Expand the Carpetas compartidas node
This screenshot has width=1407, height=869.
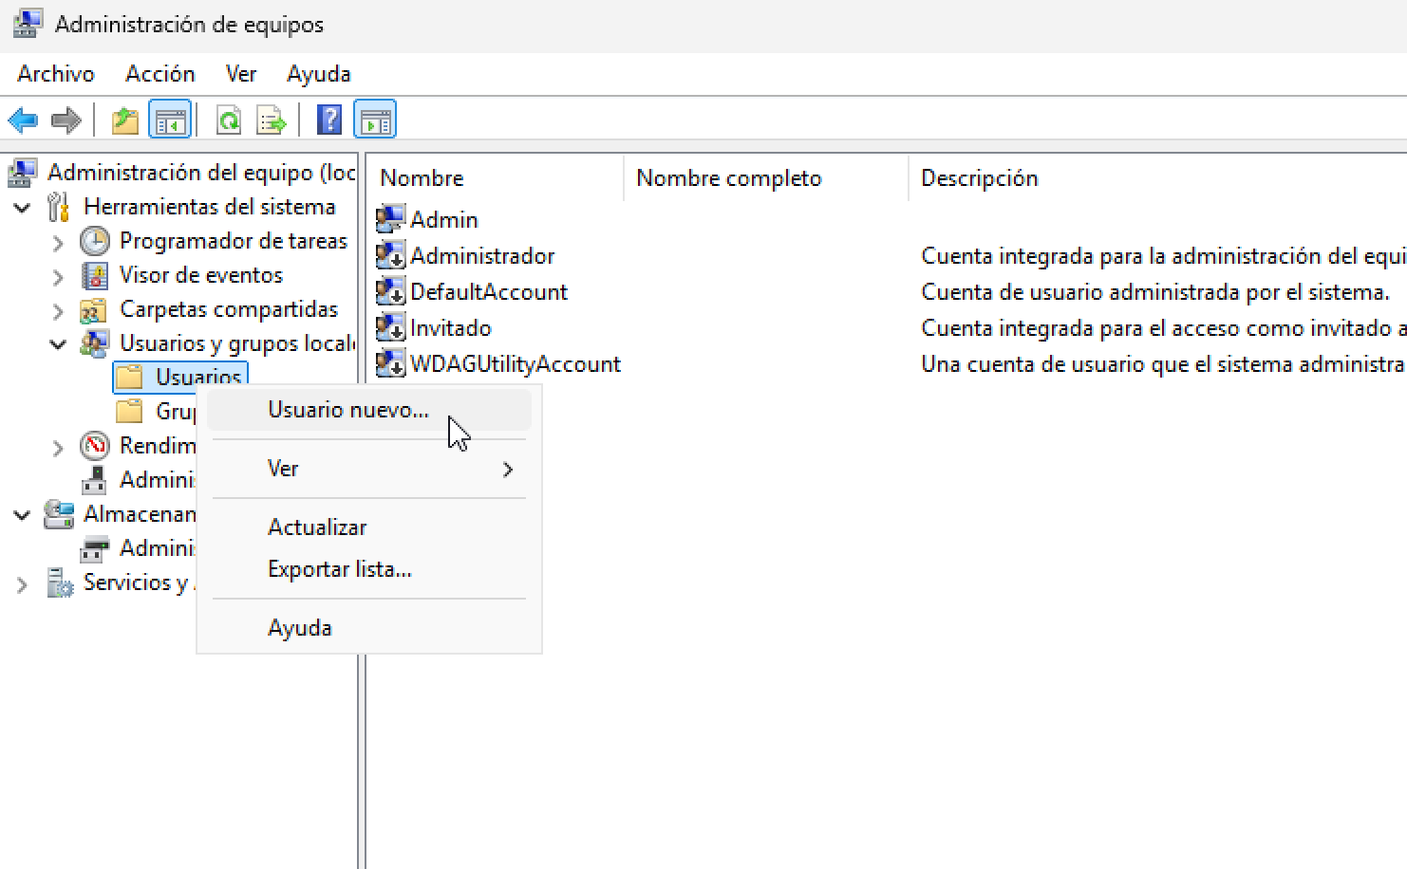coord(58,311)
